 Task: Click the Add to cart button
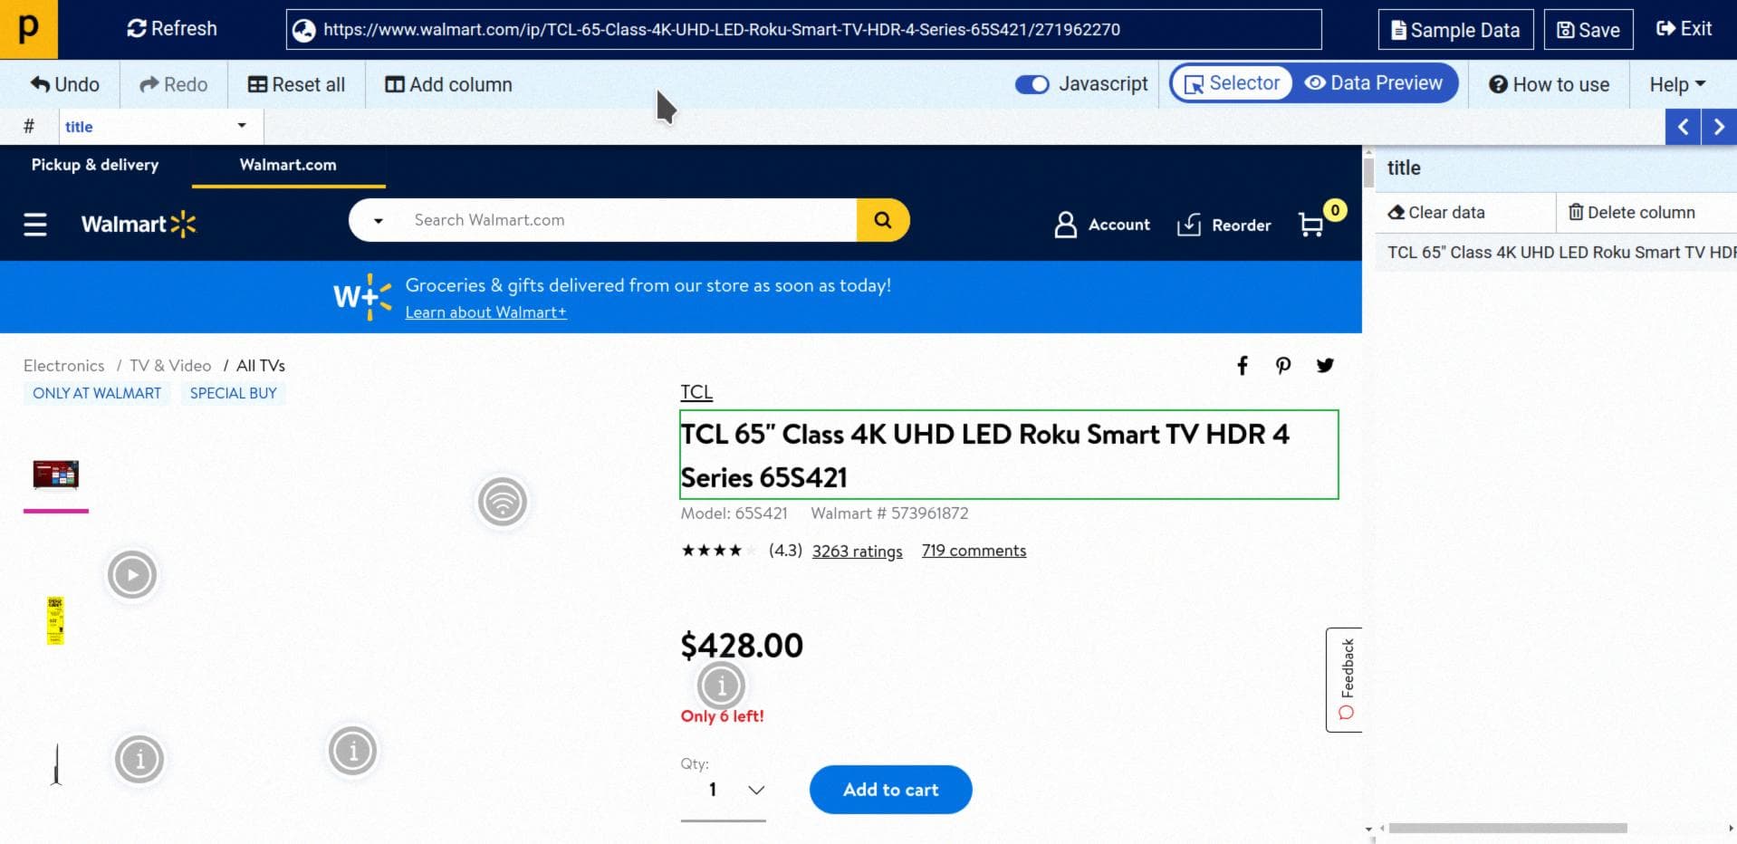[890, 790]
